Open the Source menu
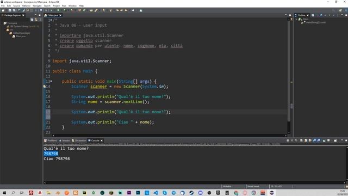The height and width of the screenshot is (196, 348). (x=16, y=6)
